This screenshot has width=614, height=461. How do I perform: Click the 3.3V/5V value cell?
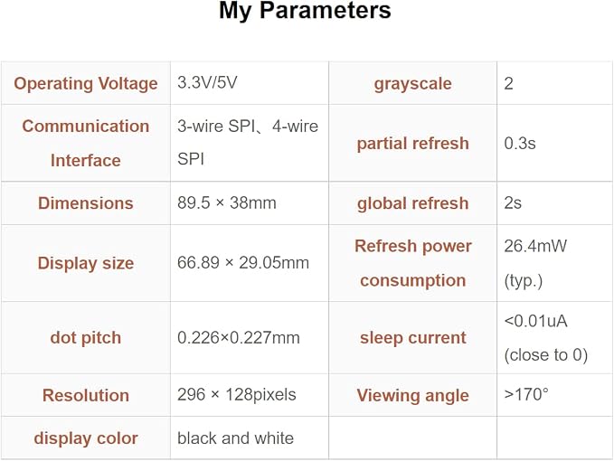point(250,83)
